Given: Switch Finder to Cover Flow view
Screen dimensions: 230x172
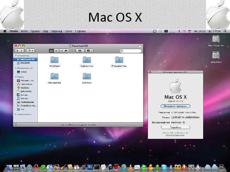Looking at the screenshot, I should pyautogui.click(x=66, y=51).
